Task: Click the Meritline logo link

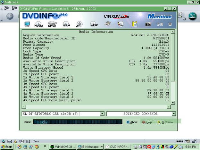Action: [x=159, y=16]
